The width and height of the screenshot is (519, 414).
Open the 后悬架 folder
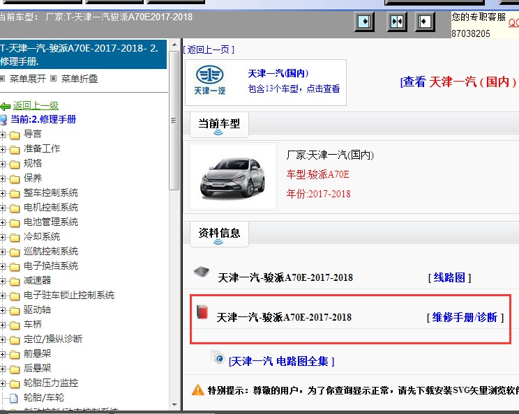(37, 368)
